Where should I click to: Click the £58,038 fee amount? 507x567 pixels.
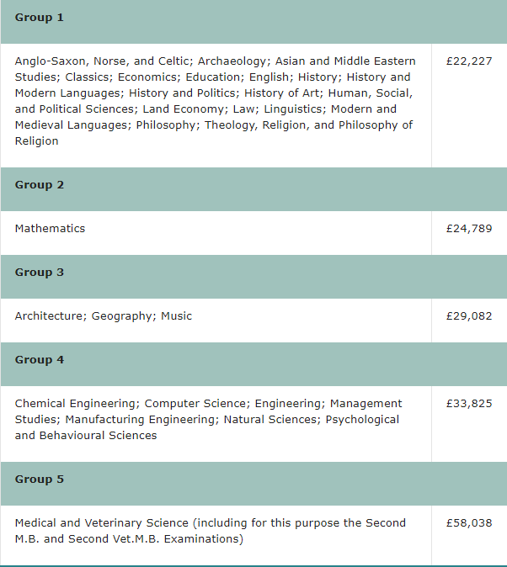pos(469,523)
